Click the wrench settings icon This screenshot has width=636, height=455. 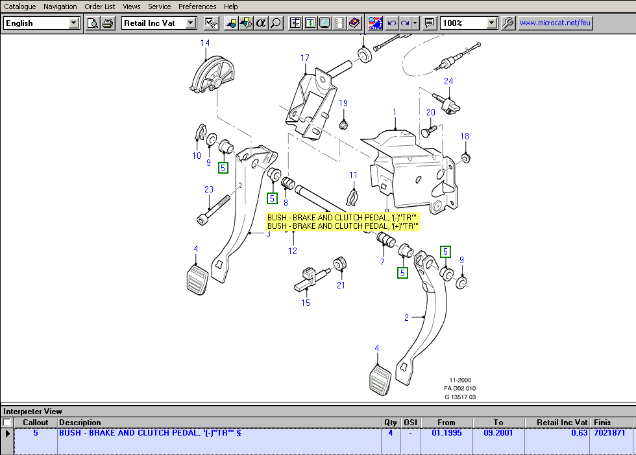point(508,23)
